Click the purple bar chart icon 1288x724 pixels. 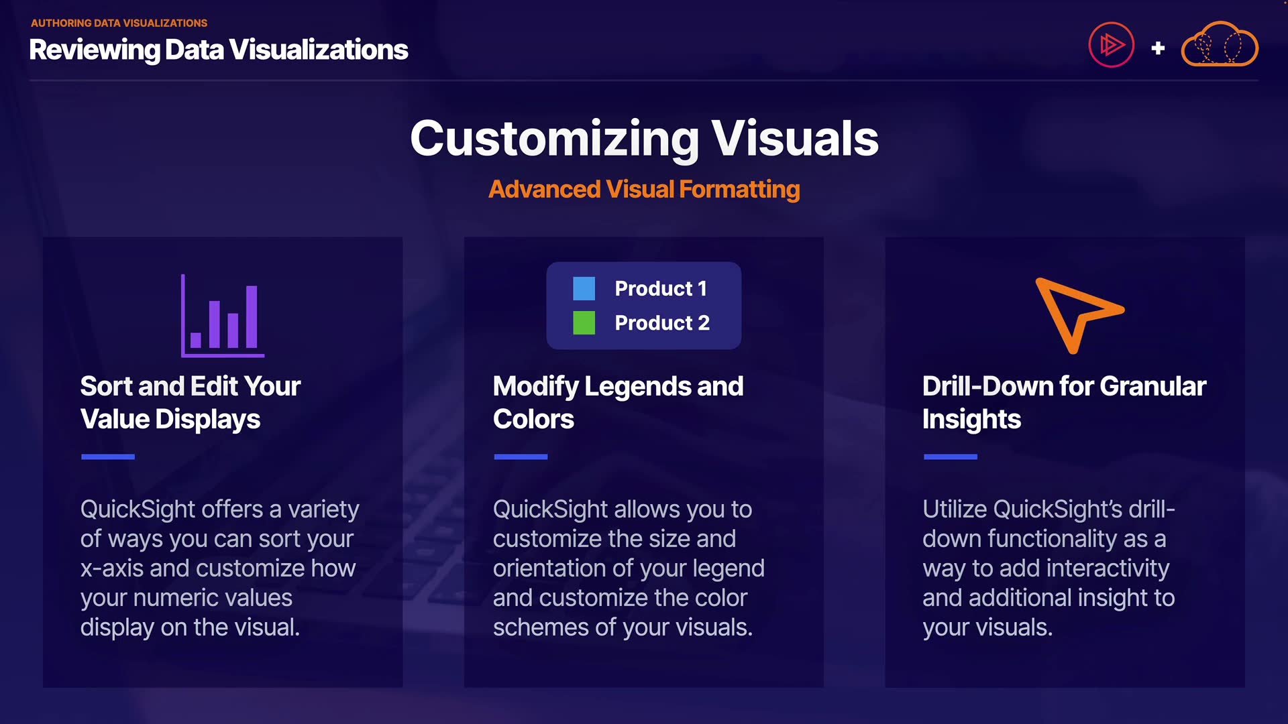point(223,316)
